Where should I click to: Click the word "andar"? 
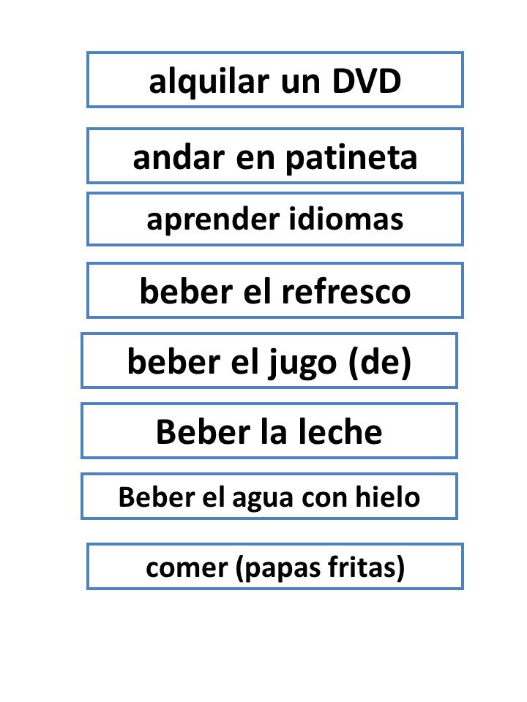coord(179,158)
